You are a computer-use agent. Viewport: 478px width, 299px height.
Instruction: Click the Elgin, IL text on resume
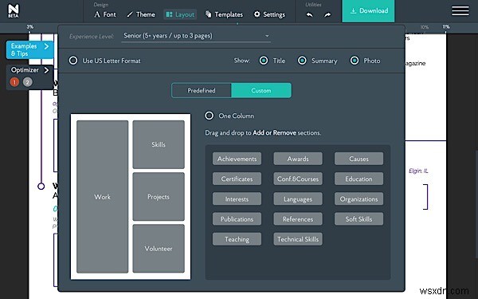coord(418,171)
